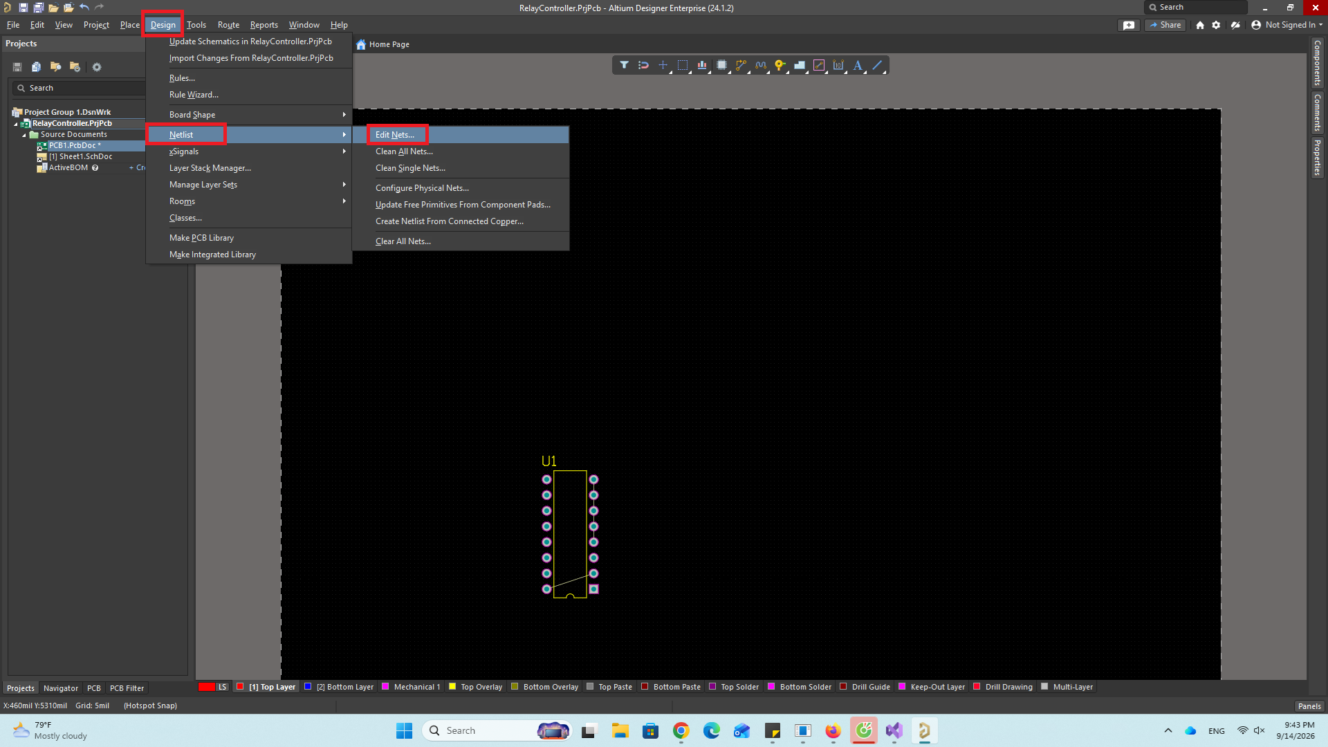Click the Save icon in the title bar
1328x747 pixels.
(x=23, y=8)
